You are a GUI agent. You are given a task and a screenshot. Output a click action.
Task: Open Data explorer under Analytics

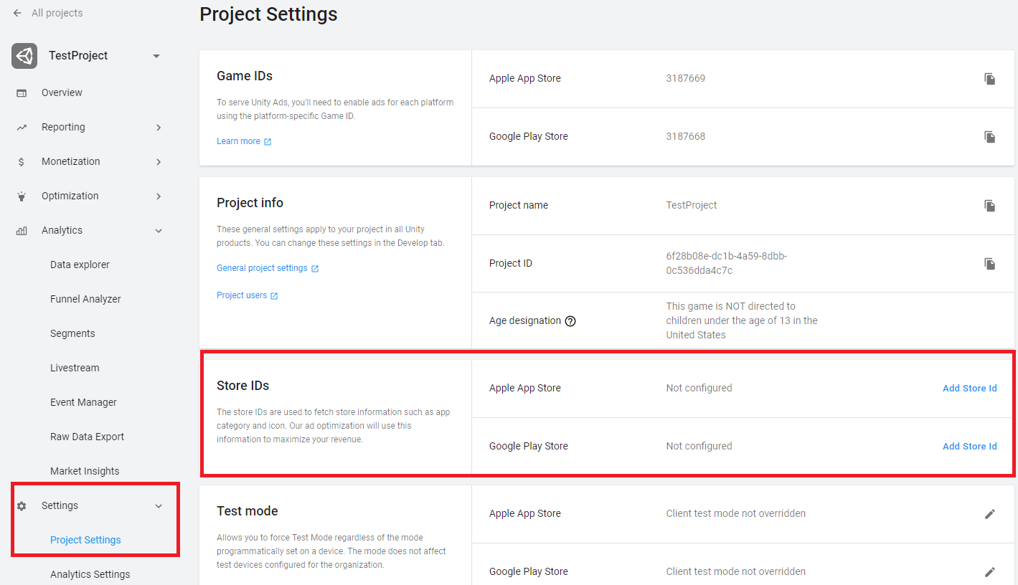(x=80, y=265)
